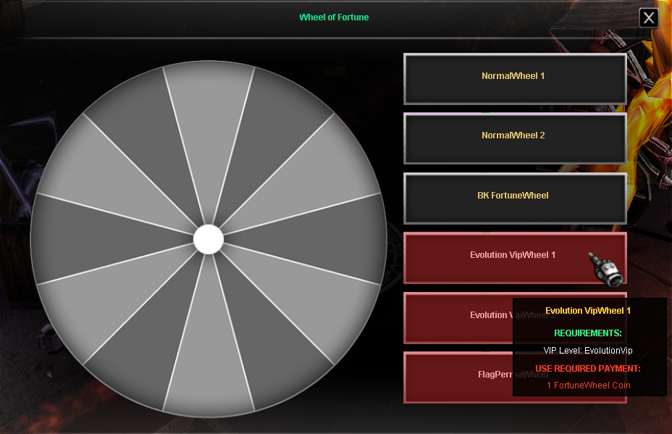Viewport: 672px width, 434px height.
Task: Close the Wheel of Fortune window
Action: (649, 18)
